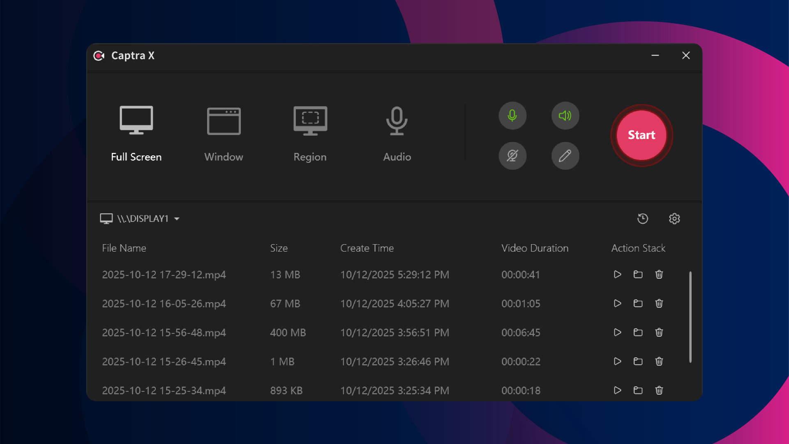Play the 2025-10-12 17-29-12.mp4 recording
789x444 pixels.
click(617, 275)
